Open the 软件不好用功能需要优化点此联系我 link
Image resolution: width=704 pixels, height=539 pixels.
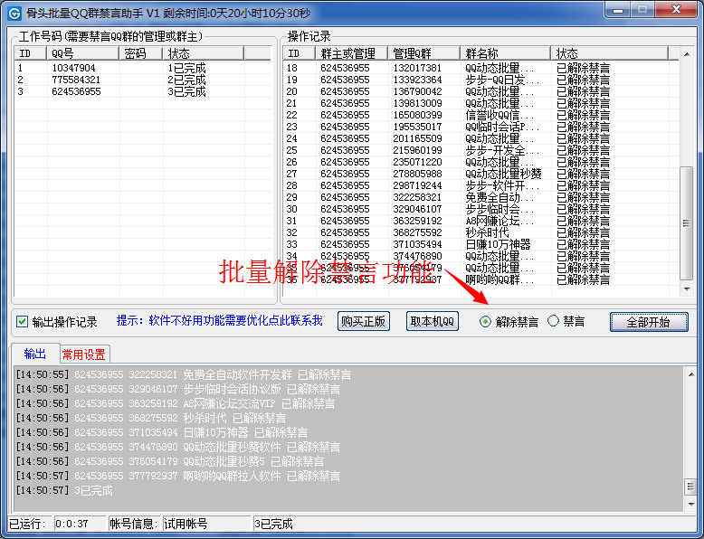pos(235,320)
